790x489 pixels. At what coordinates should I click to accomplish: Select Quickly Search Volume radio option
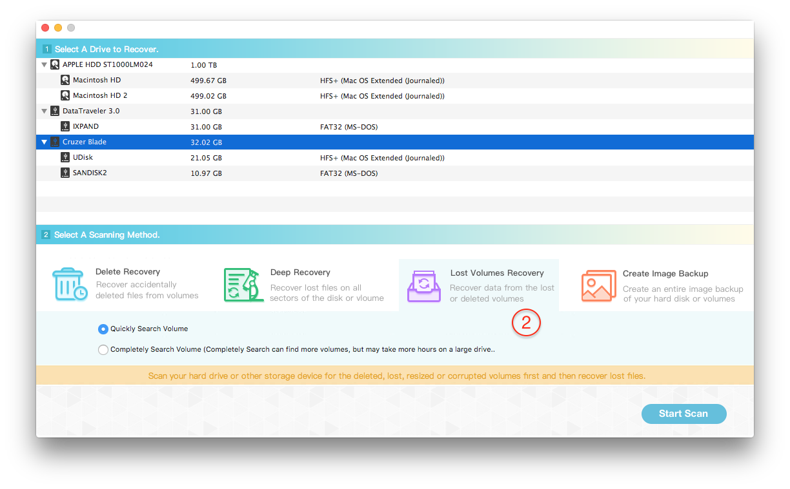tap(103, 329)
